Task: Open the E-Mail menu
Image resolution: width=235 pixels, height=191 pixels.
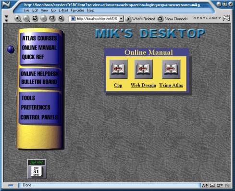Action: tap(63, 10)
